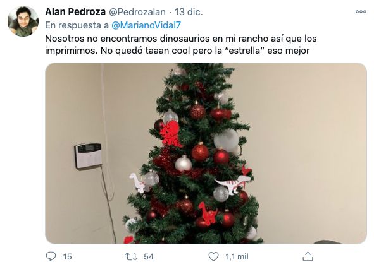Click the Alan Pedroza display name
This screenshot has height=262, width=374.
click(75, 11)
